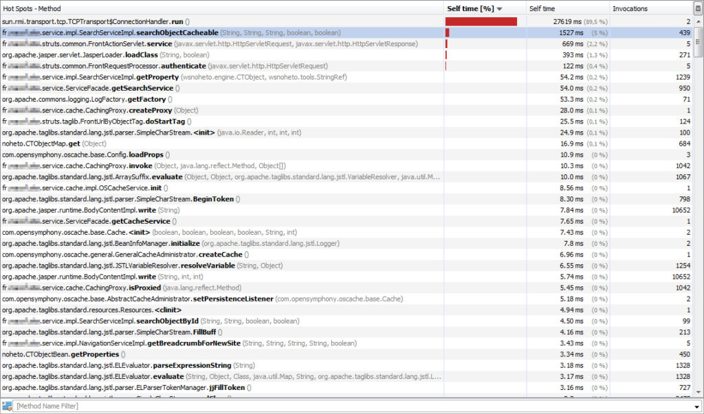Click the scrollbar down arrow
Viewport: 704px width, 414px height.
(698, 391)
